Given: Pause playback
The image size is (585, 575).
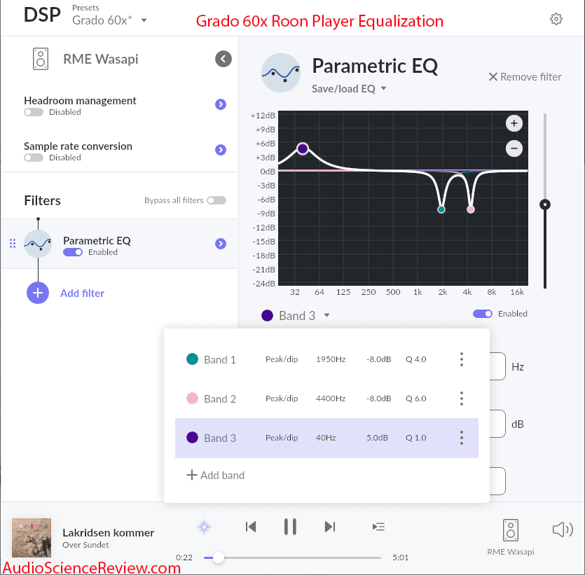Looking at the screenshot, I should (290, 527).
